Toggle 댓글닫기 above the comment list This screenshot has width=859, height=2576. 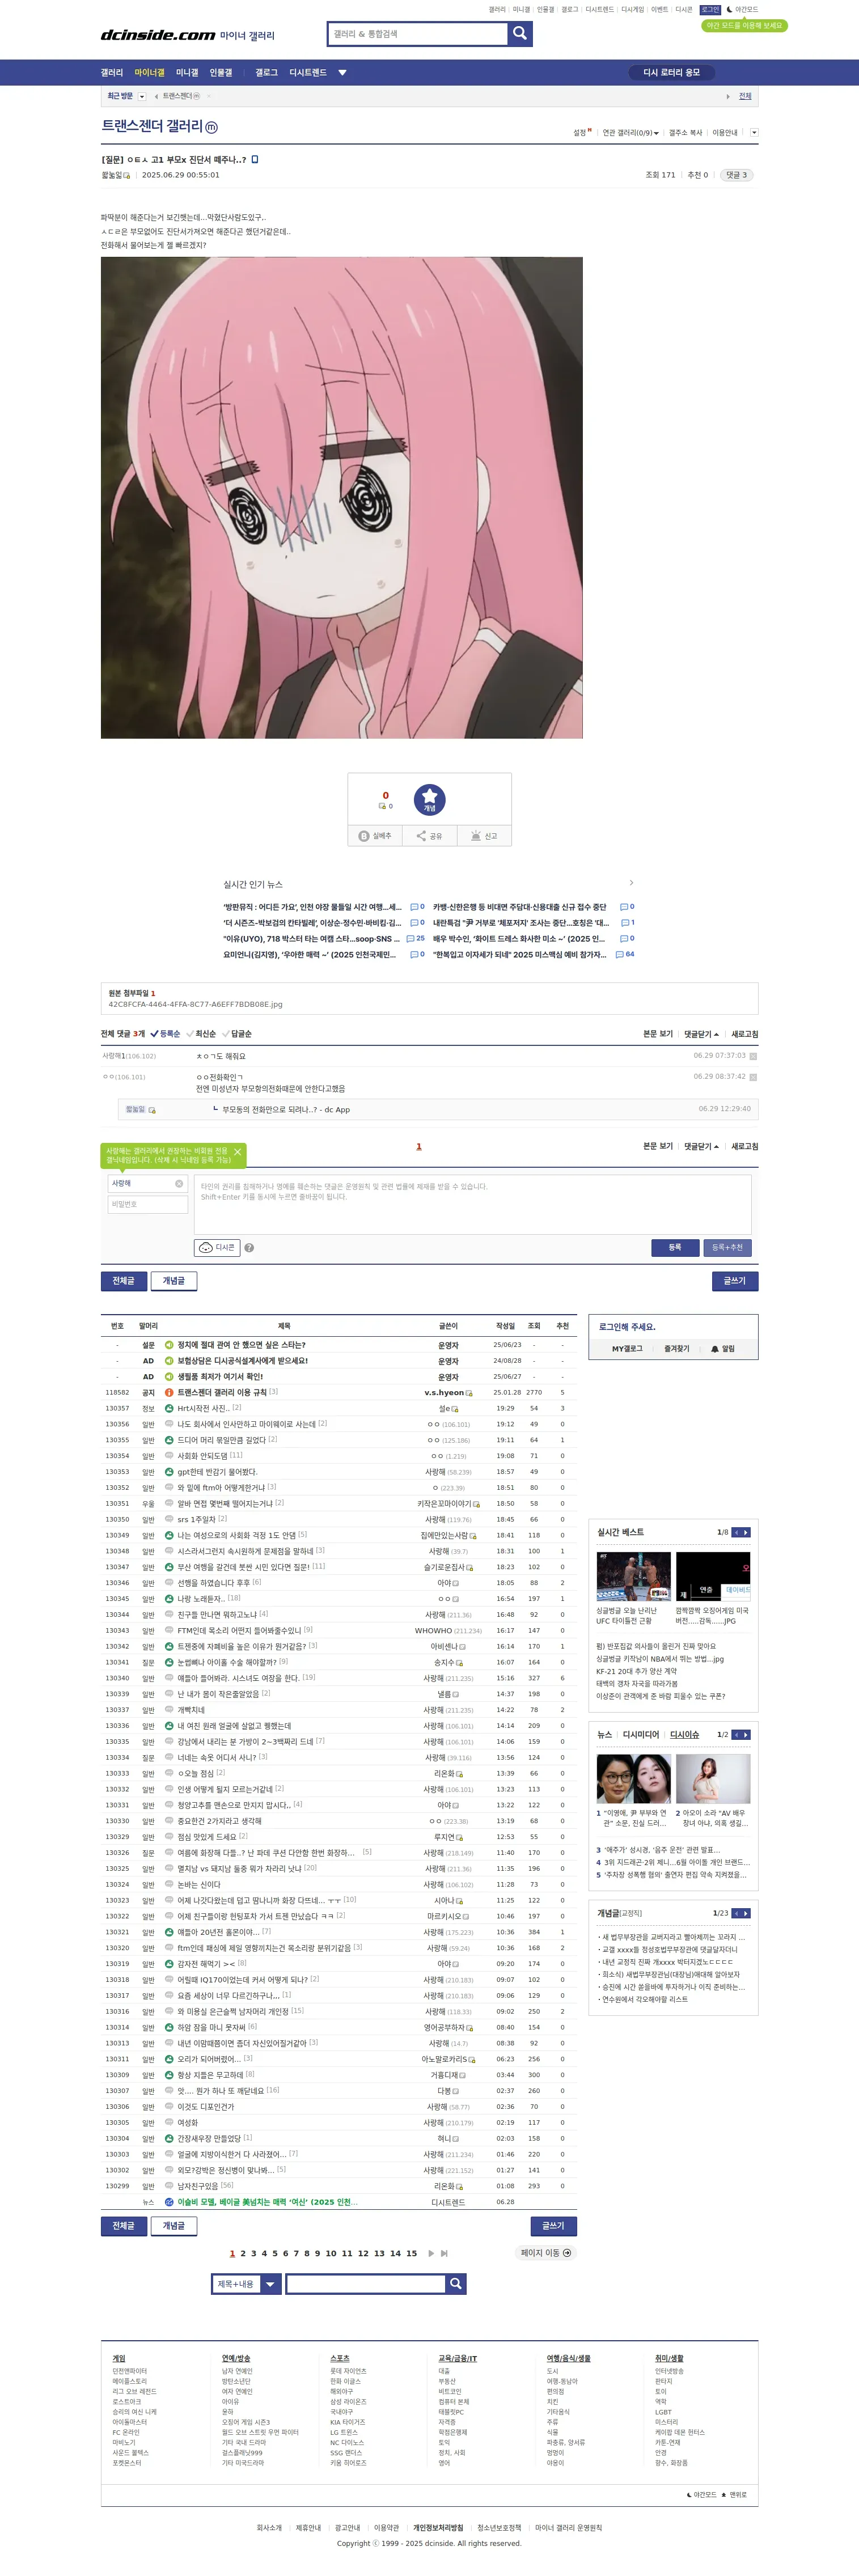pos(701,1034)
